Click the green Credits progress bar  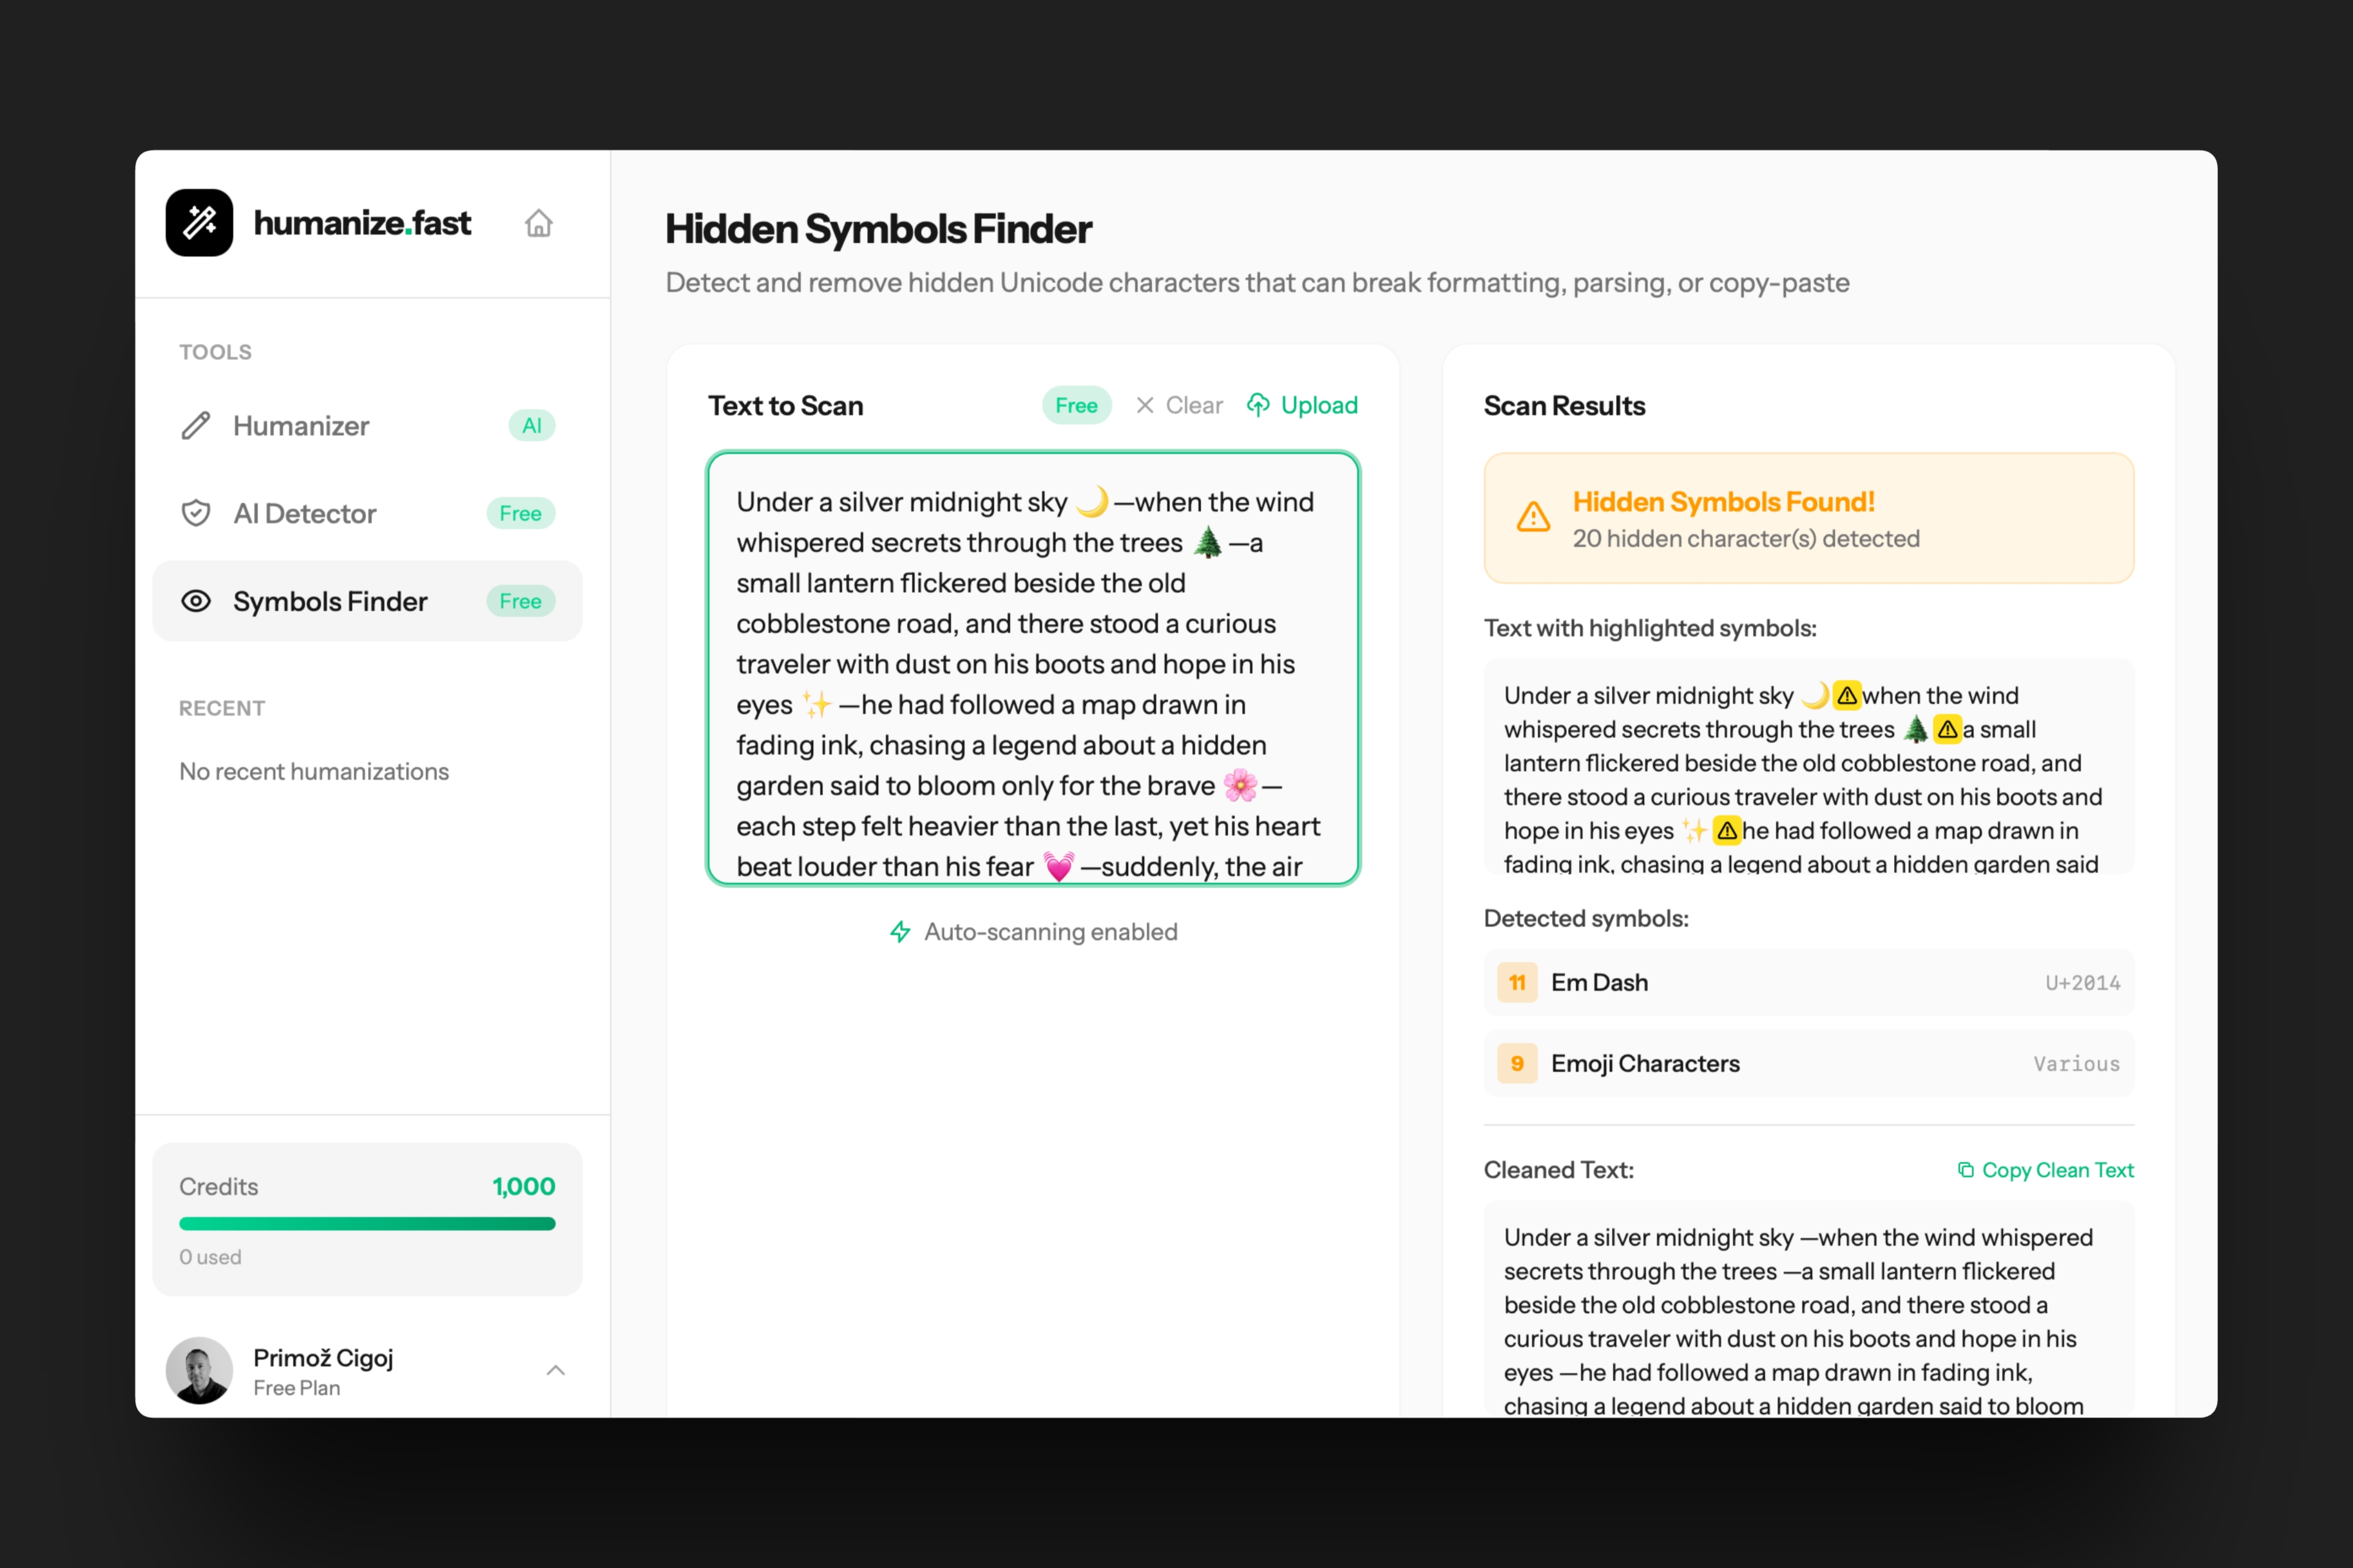click(x=367, y=1224)
